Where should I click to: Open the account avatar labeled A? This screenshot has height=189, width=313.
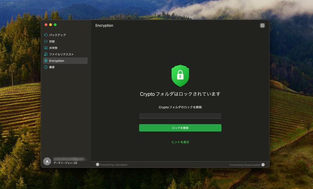(47, 161)
